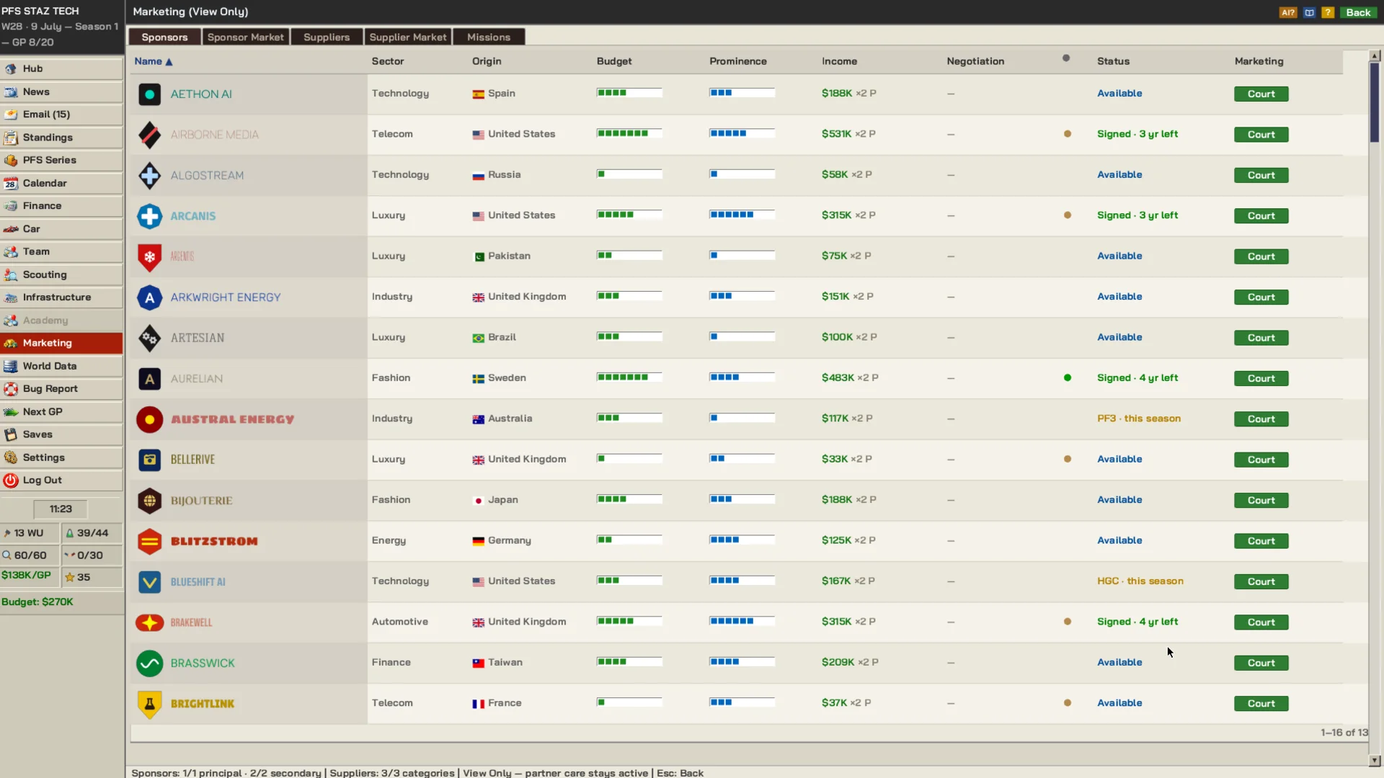Click the Arkwright Energy logo icon
The image size is (1384, 778).
(x=149, y=298)
